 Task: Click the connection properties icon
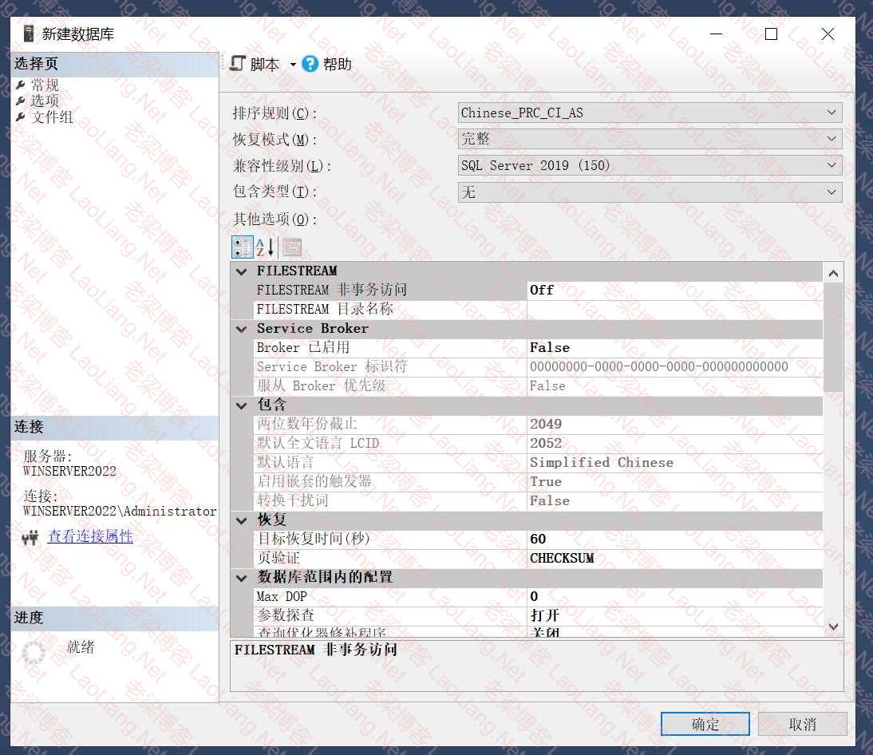pos(31,538)
